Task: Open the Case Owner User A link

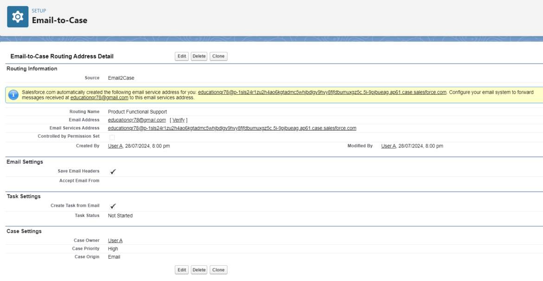Action: (x=115, y=241)
